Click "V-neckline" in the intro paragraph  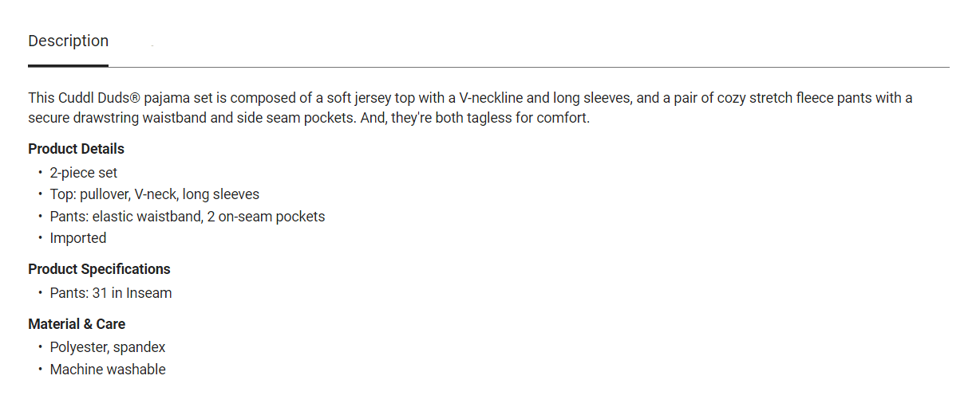491,98
